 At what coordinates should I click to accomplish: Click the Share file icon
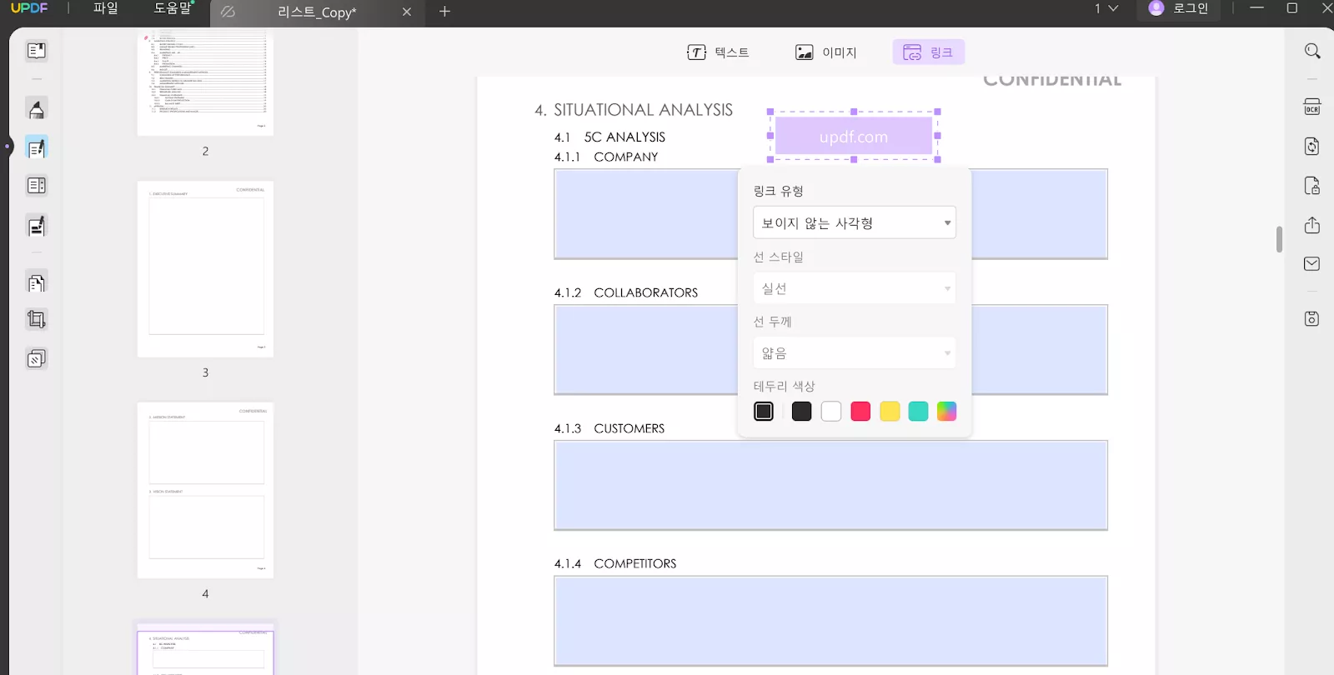1312,225
